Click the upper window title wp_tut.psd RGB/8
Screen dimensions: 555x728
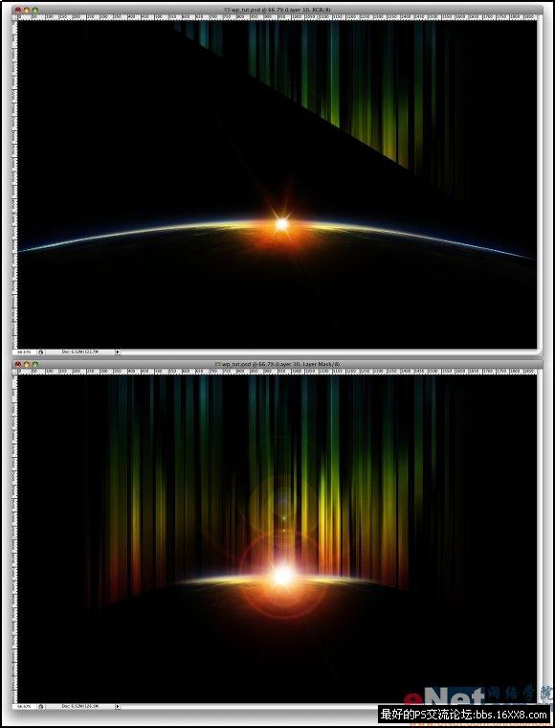coord(281,10)
